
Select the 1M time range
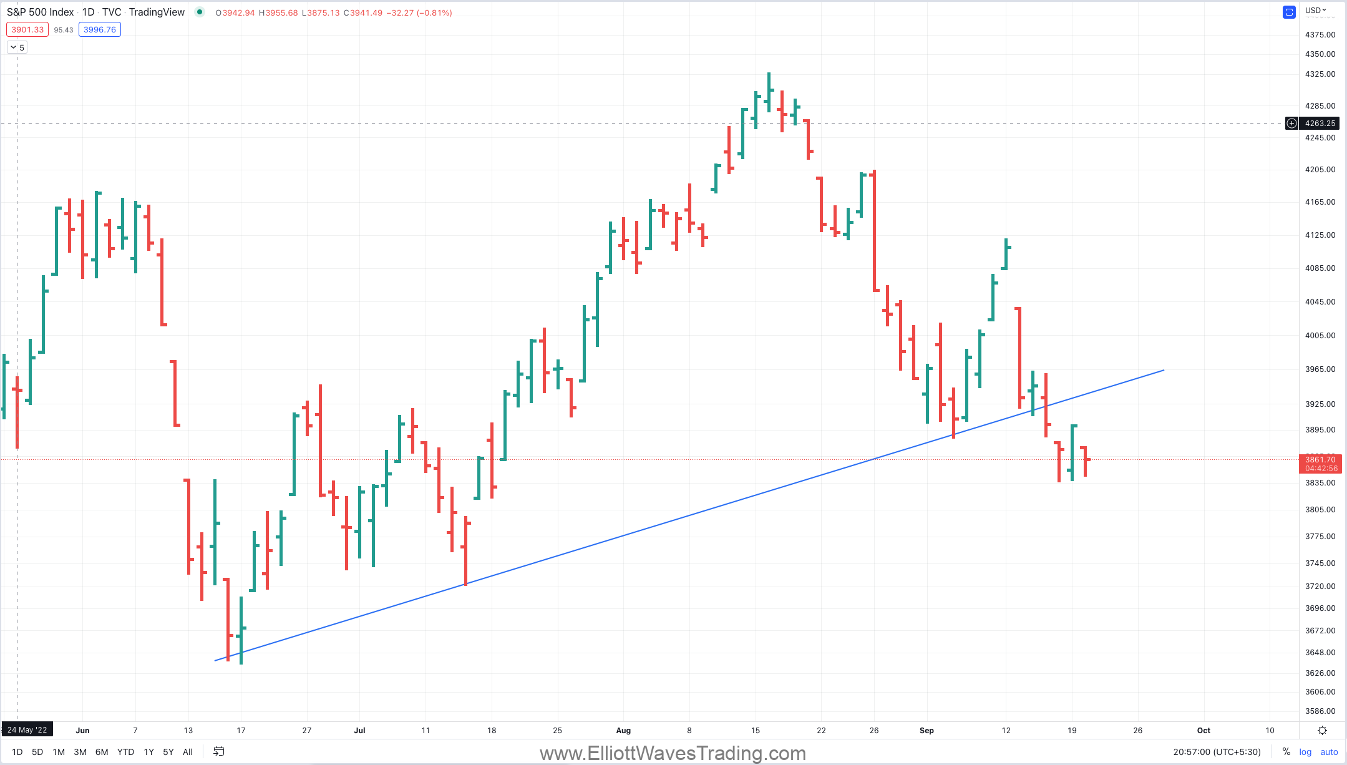pyautogui.click(x=59, y=752)
